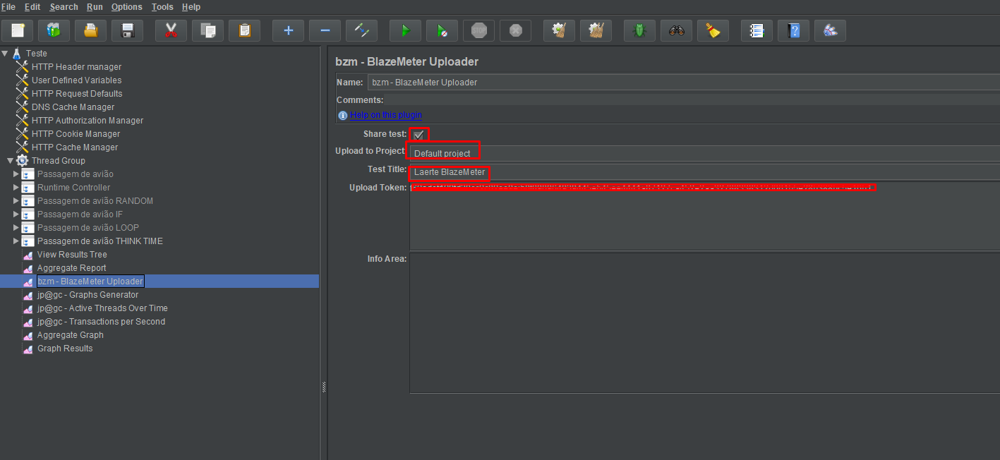Viewport: 1000px width, 460px height.
Task: Open Help using question mark icon
Action: [x=793, y=30]
